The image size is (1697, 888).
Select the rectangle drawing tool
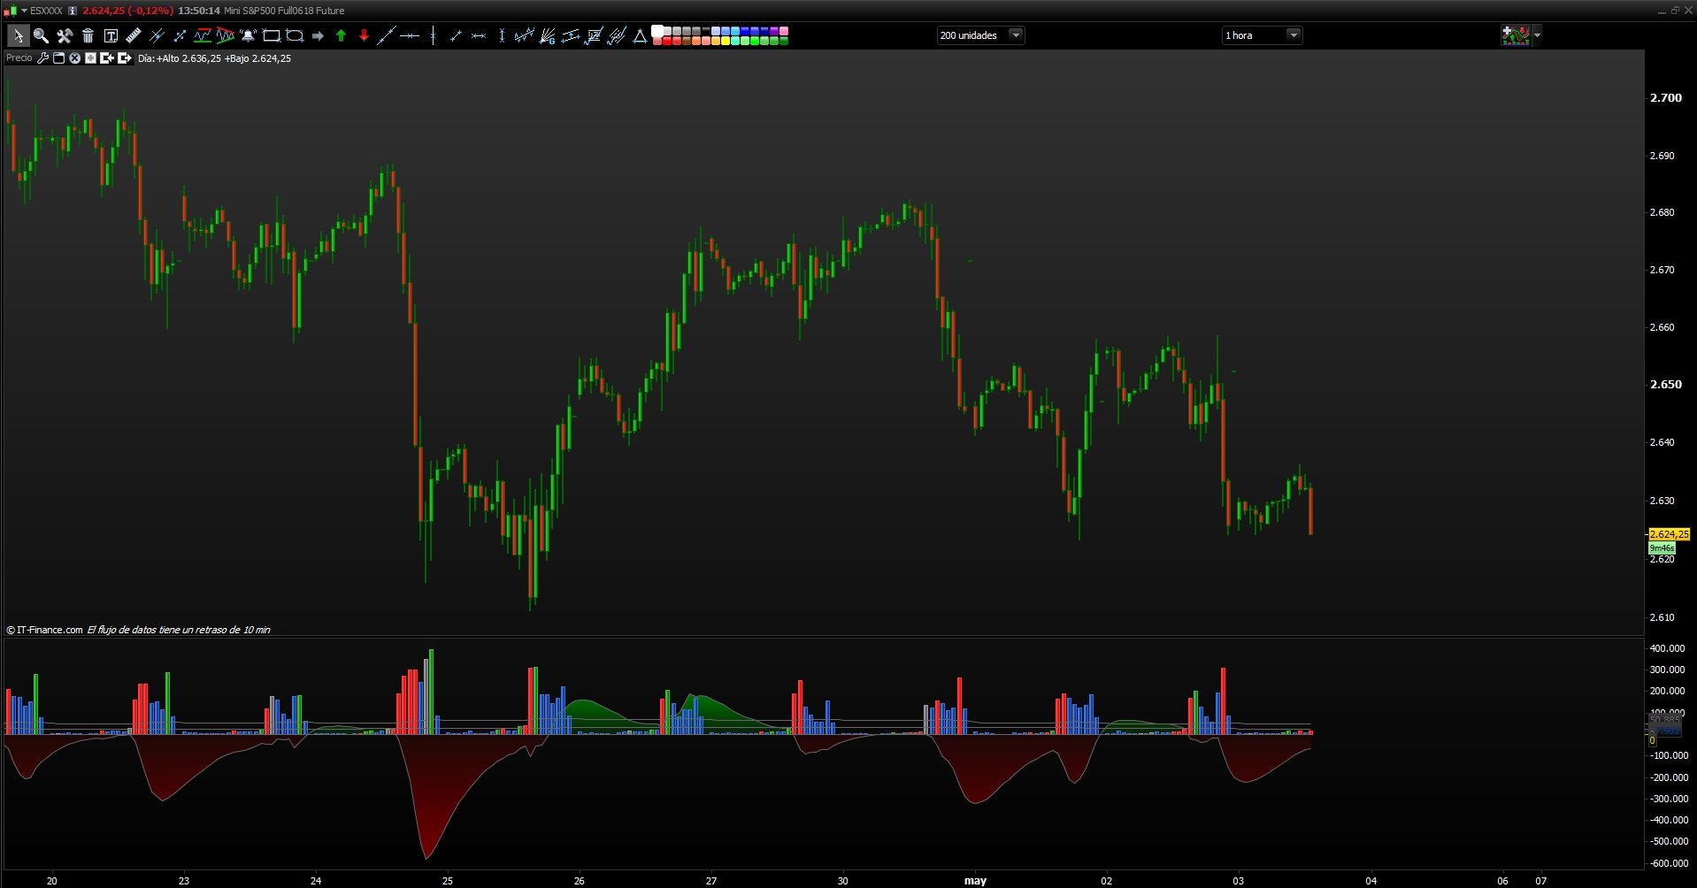272,35
